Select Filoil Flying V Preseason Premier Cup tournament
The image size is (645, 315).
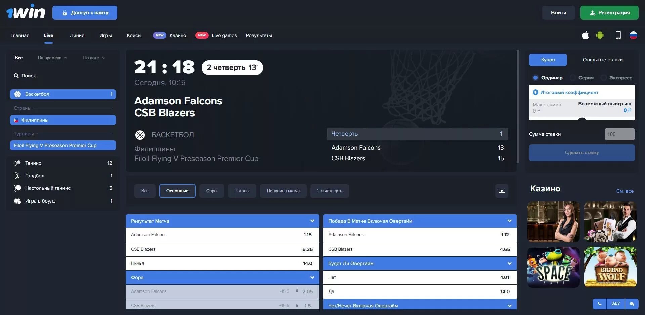point(63,145)
